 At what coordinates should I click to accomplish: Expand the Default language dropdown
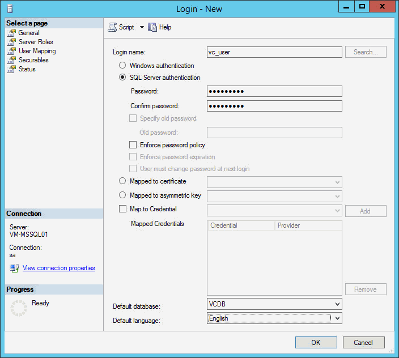[x=337, y=318]
